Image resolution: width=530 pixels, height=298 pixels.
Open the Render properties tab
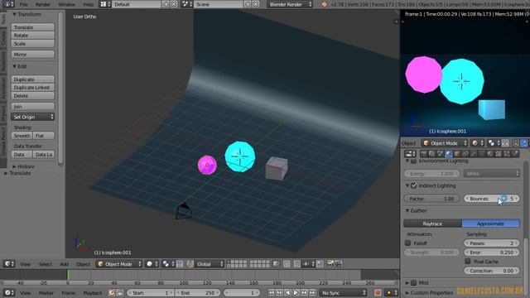[x=424, y=154]
